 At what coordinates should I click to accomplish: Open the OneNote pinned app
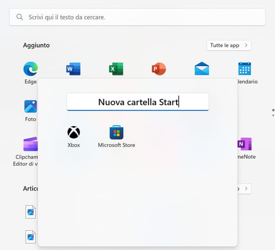[245, 144]
